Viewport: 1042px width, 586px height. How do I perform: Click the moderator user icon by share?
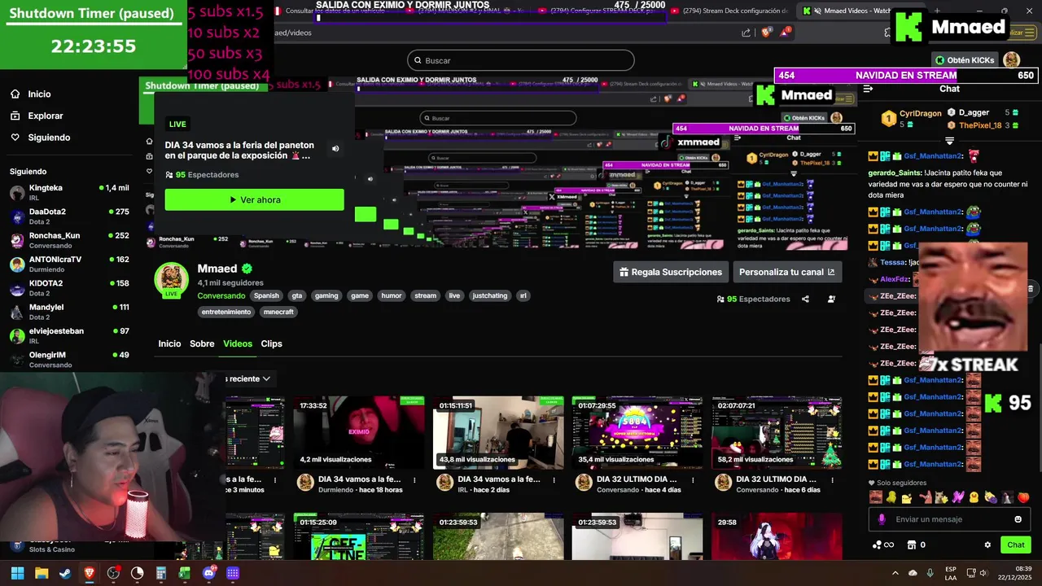pos(831,299)
